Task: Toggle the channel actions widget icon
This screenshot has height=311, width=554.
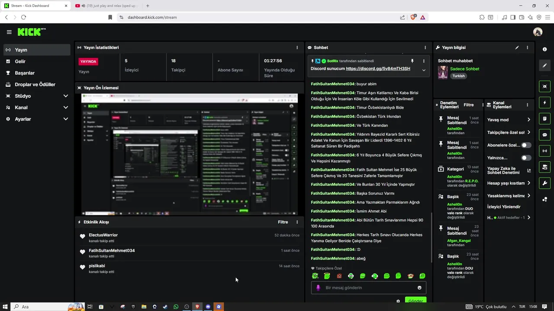Action: pyautogui.click(x=544, y=167)
